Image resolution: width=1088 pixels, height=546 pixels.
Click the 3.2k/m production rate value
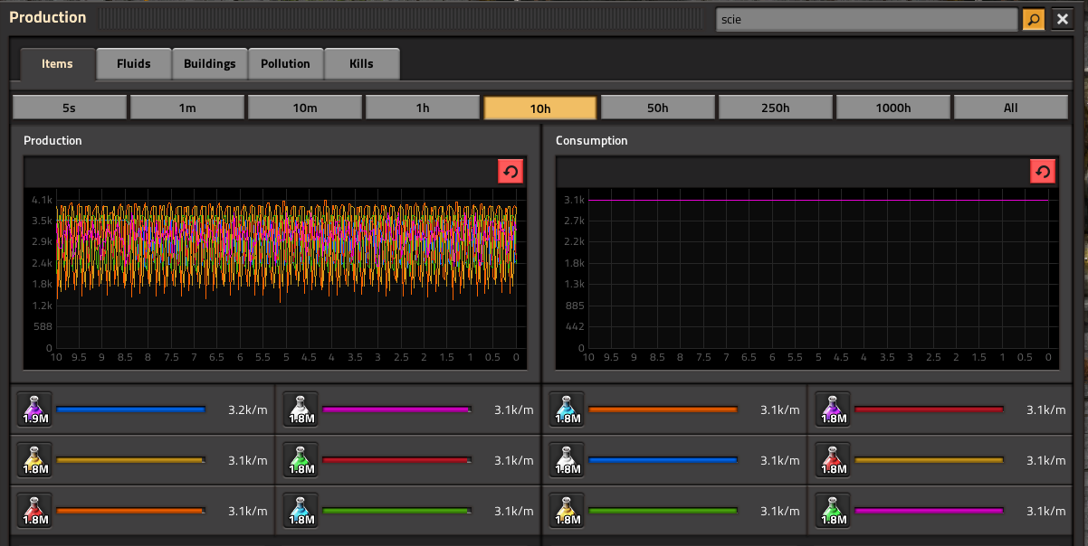point(247,410)
